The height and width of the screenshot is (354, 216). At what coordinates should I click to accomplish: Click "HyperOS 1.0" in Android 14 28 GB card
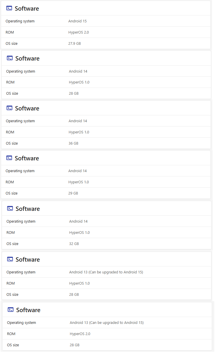(x=79, y=82)
